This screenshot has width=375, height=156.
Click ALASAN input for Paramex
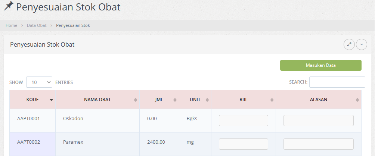coord(318,144)
